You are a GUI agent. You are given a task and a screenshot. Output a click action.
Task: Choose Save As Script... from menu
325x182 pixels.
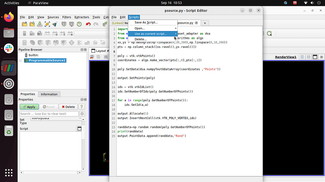(x=146, y=22)
